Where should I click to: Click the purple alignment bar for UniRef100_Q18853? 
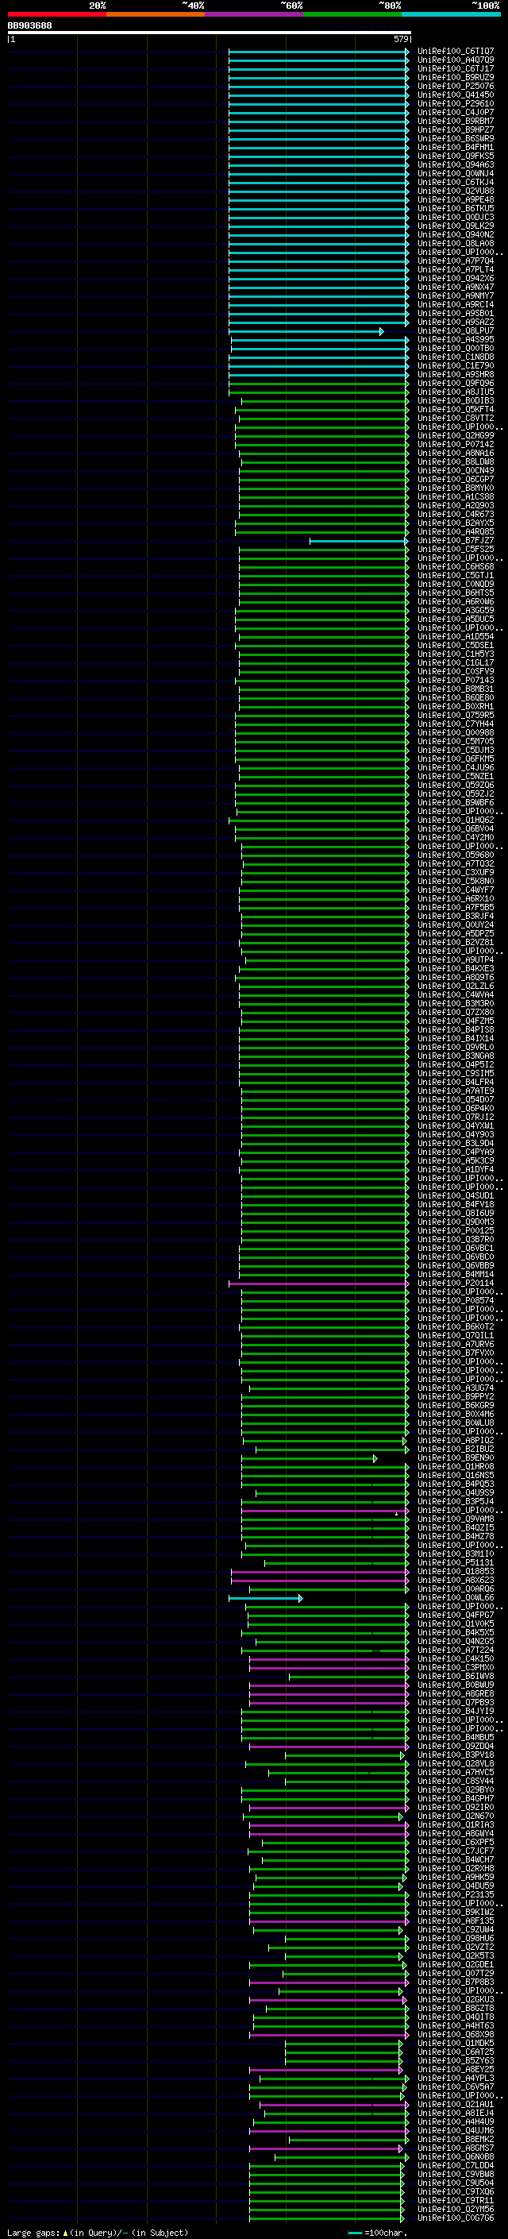320,1572
